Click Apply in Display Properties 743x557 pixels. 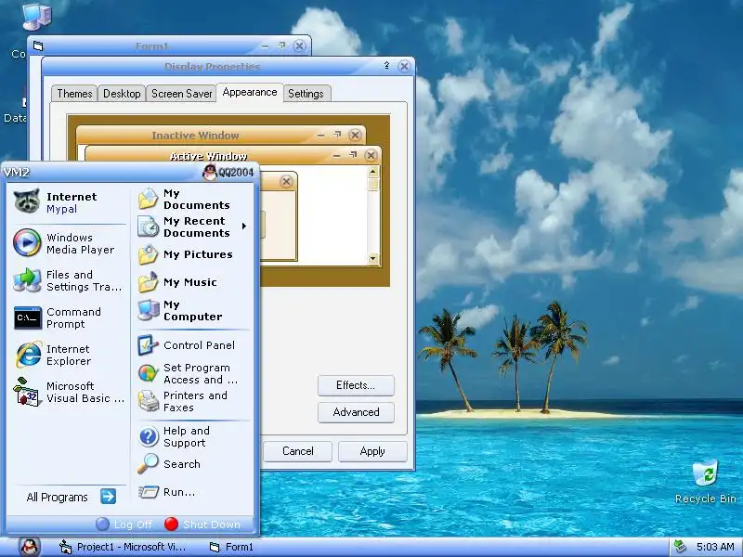[x=372, y=451]
